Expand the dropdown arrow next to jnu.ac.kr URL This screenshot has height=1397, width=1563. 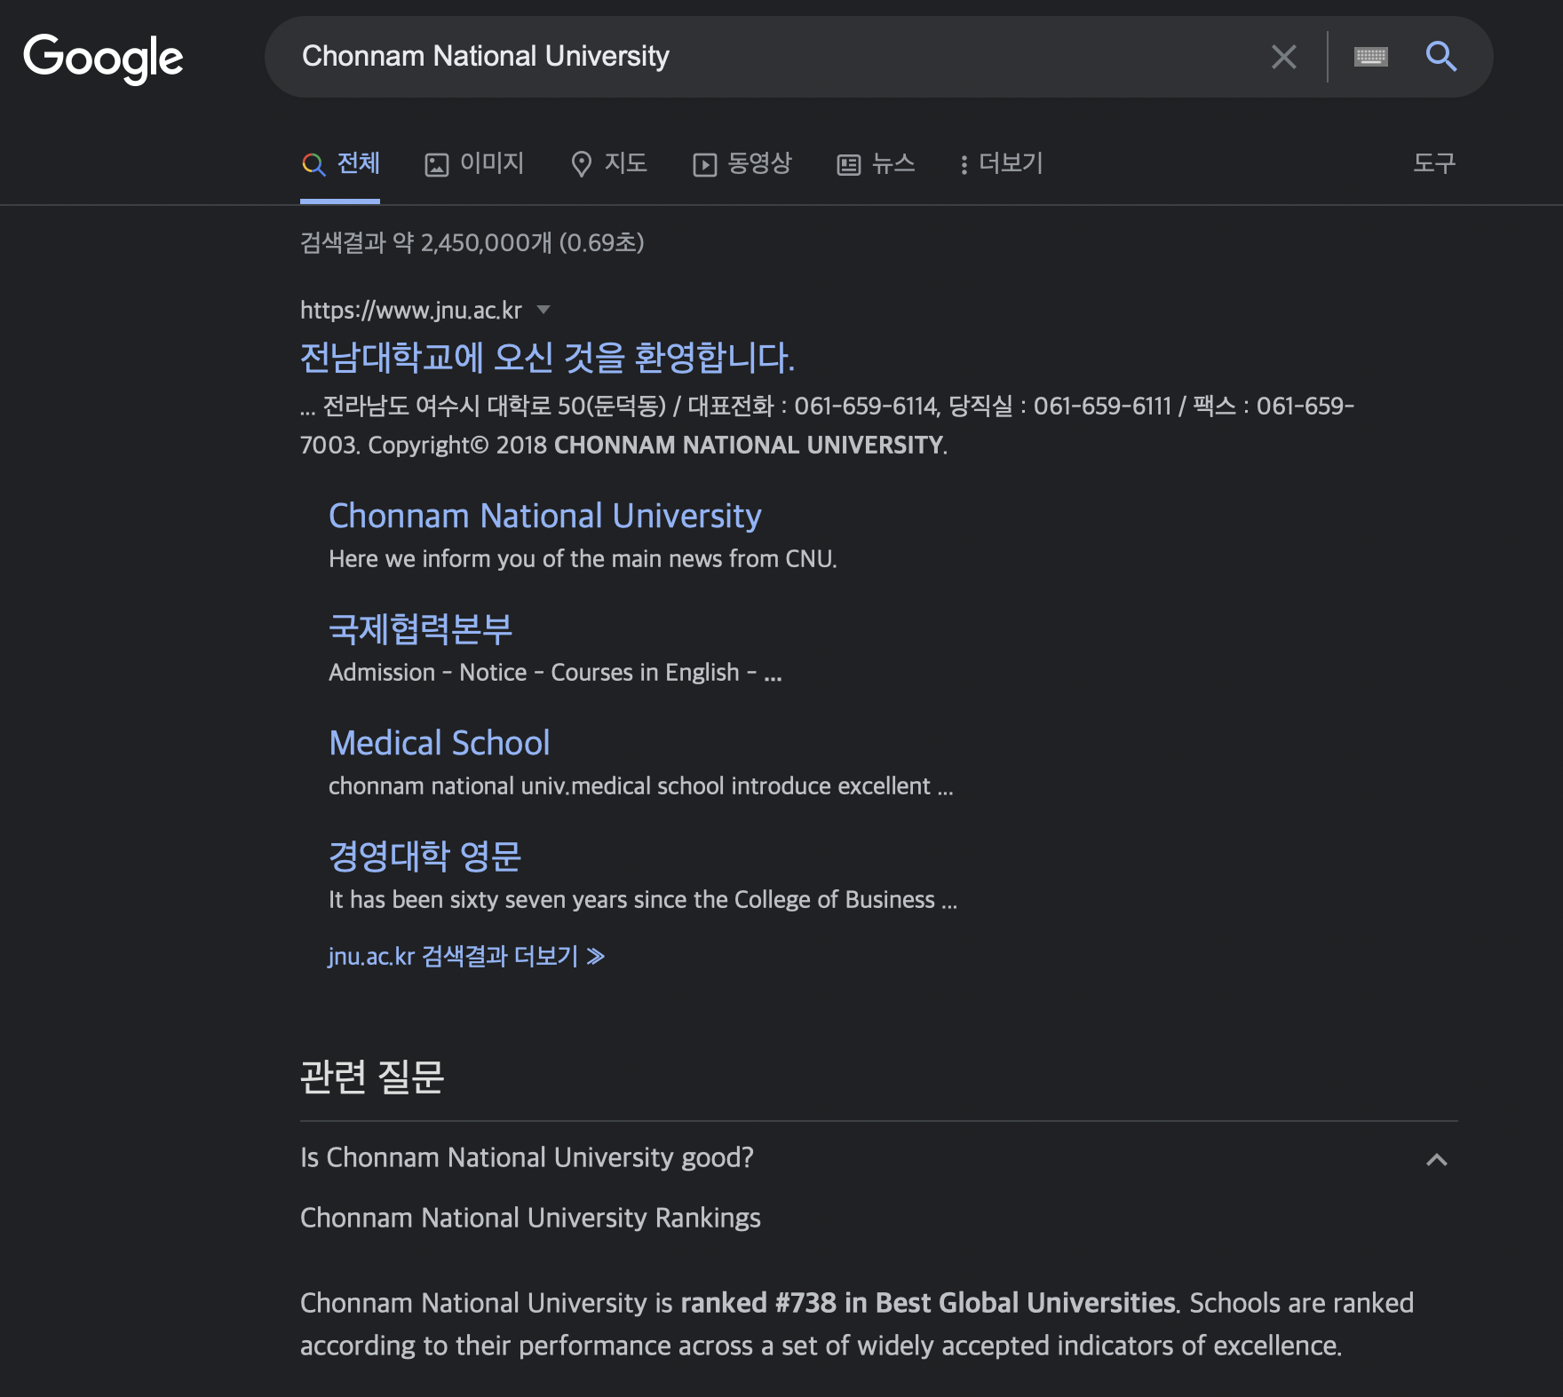click(543, 310)
